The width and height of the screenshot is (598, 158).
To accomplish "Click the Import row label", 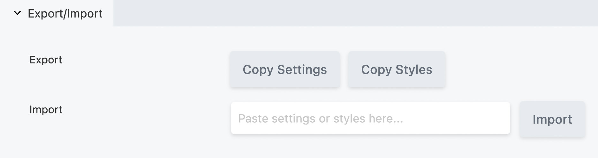I will pyautogui.click(x=46, y=110).
